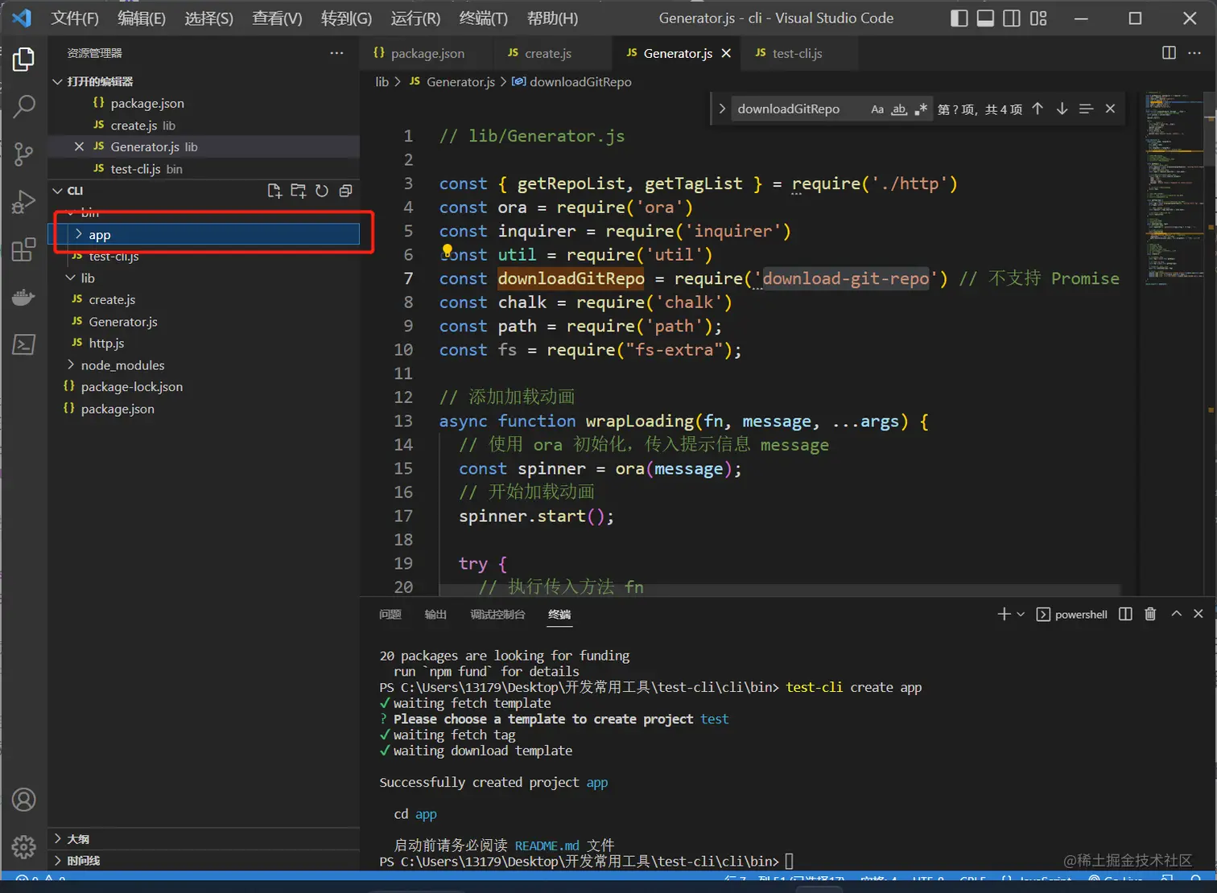Open the Run and Debug view
This screenshot has height=893, width=1217.
click(x=24, y=201)
